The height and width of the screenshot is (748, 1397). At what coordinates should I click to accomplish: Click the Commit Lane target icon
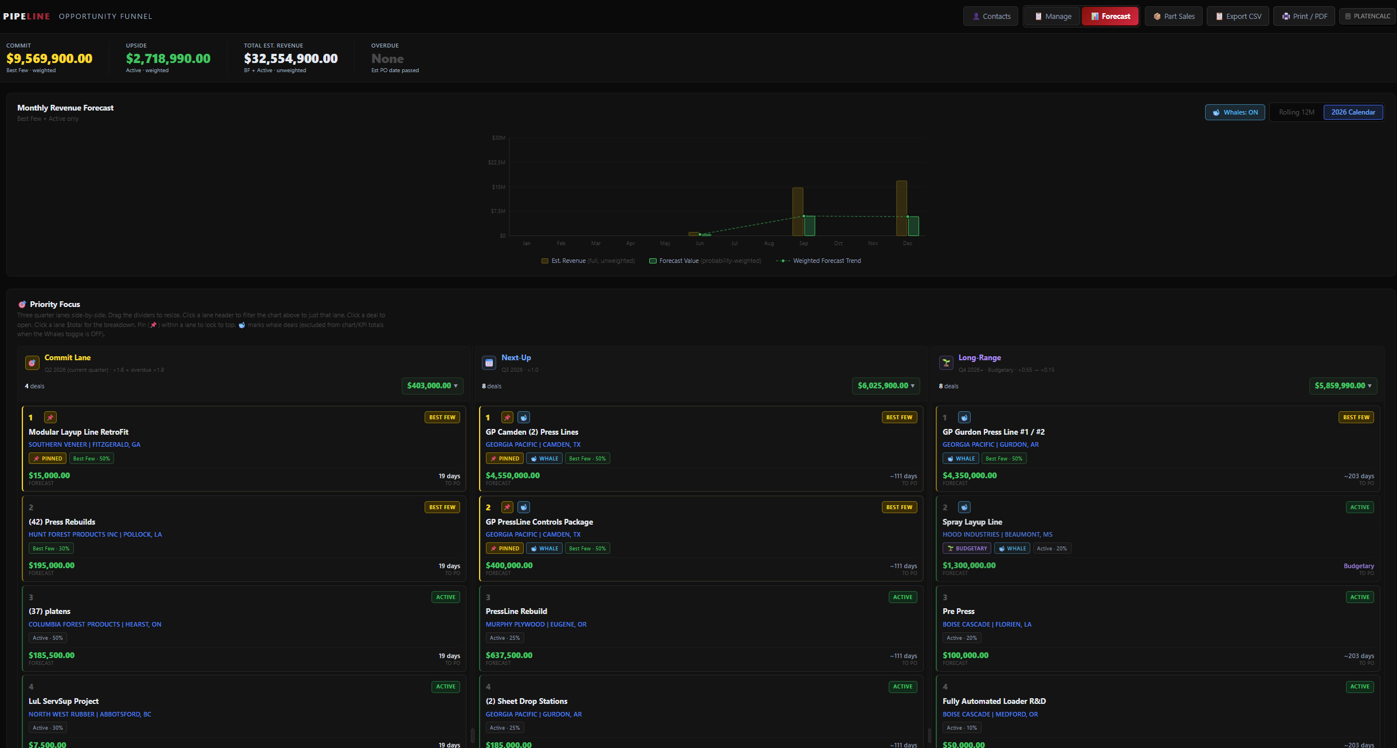coord(32,363)
